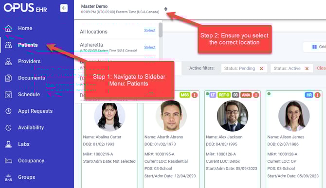The width and height of the screenshot is (326, 188).
Task: Click the OPUS EHR logo
Action: [x=25, y=8]
